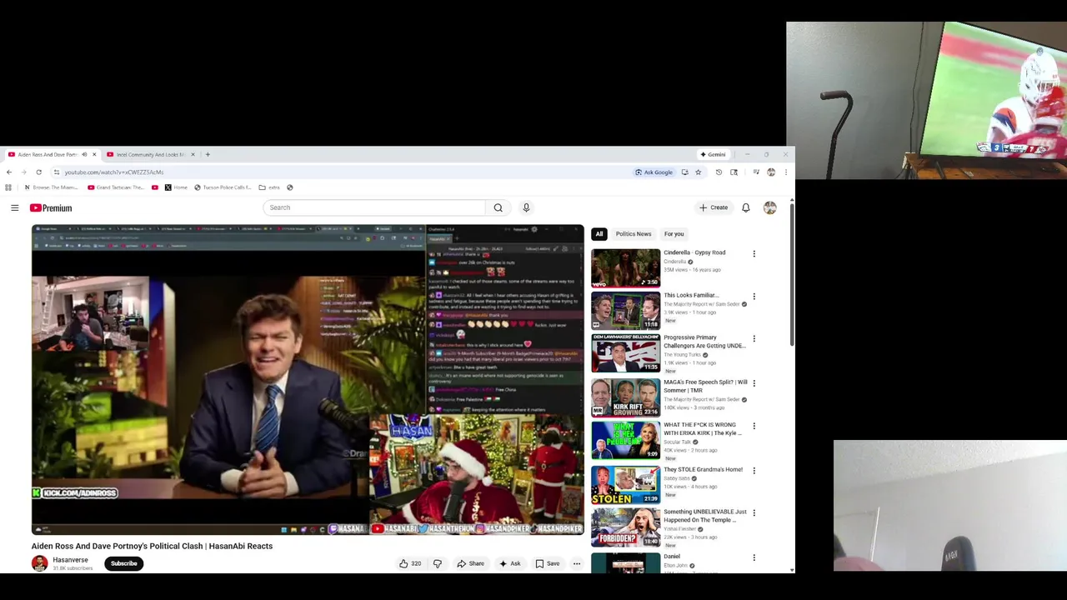Start voice search with the microphone icon

(x=526, y=207)
